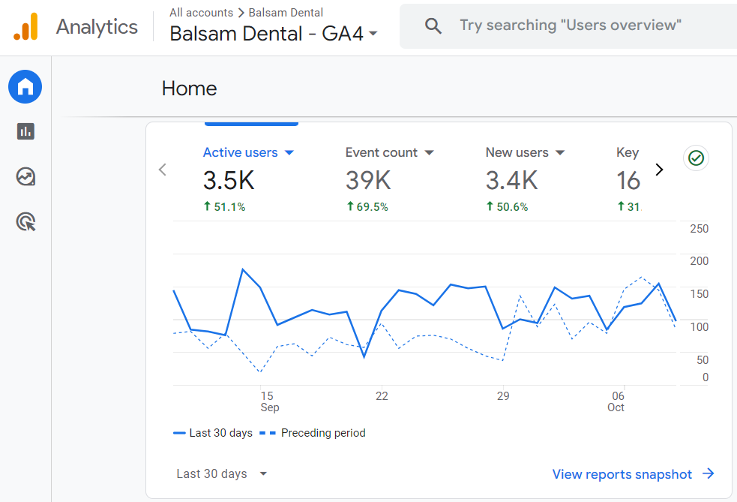The image size is (737, 502).
Task: Open View reports snapshot link
Action: click(x=622, y=473)
